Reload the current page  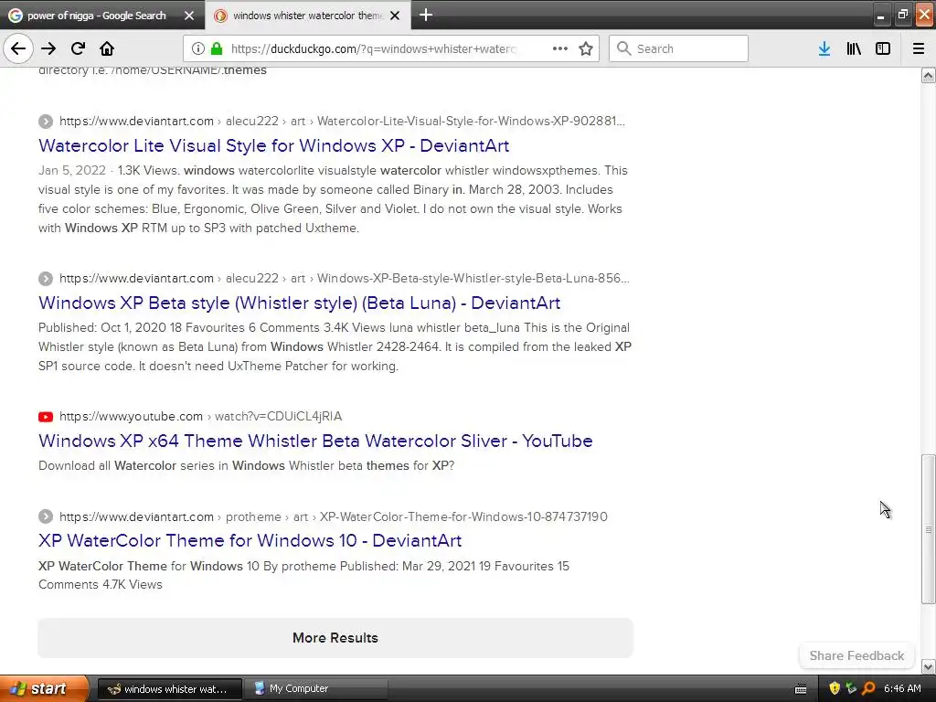pyautogui.click(x=78, y=48)
